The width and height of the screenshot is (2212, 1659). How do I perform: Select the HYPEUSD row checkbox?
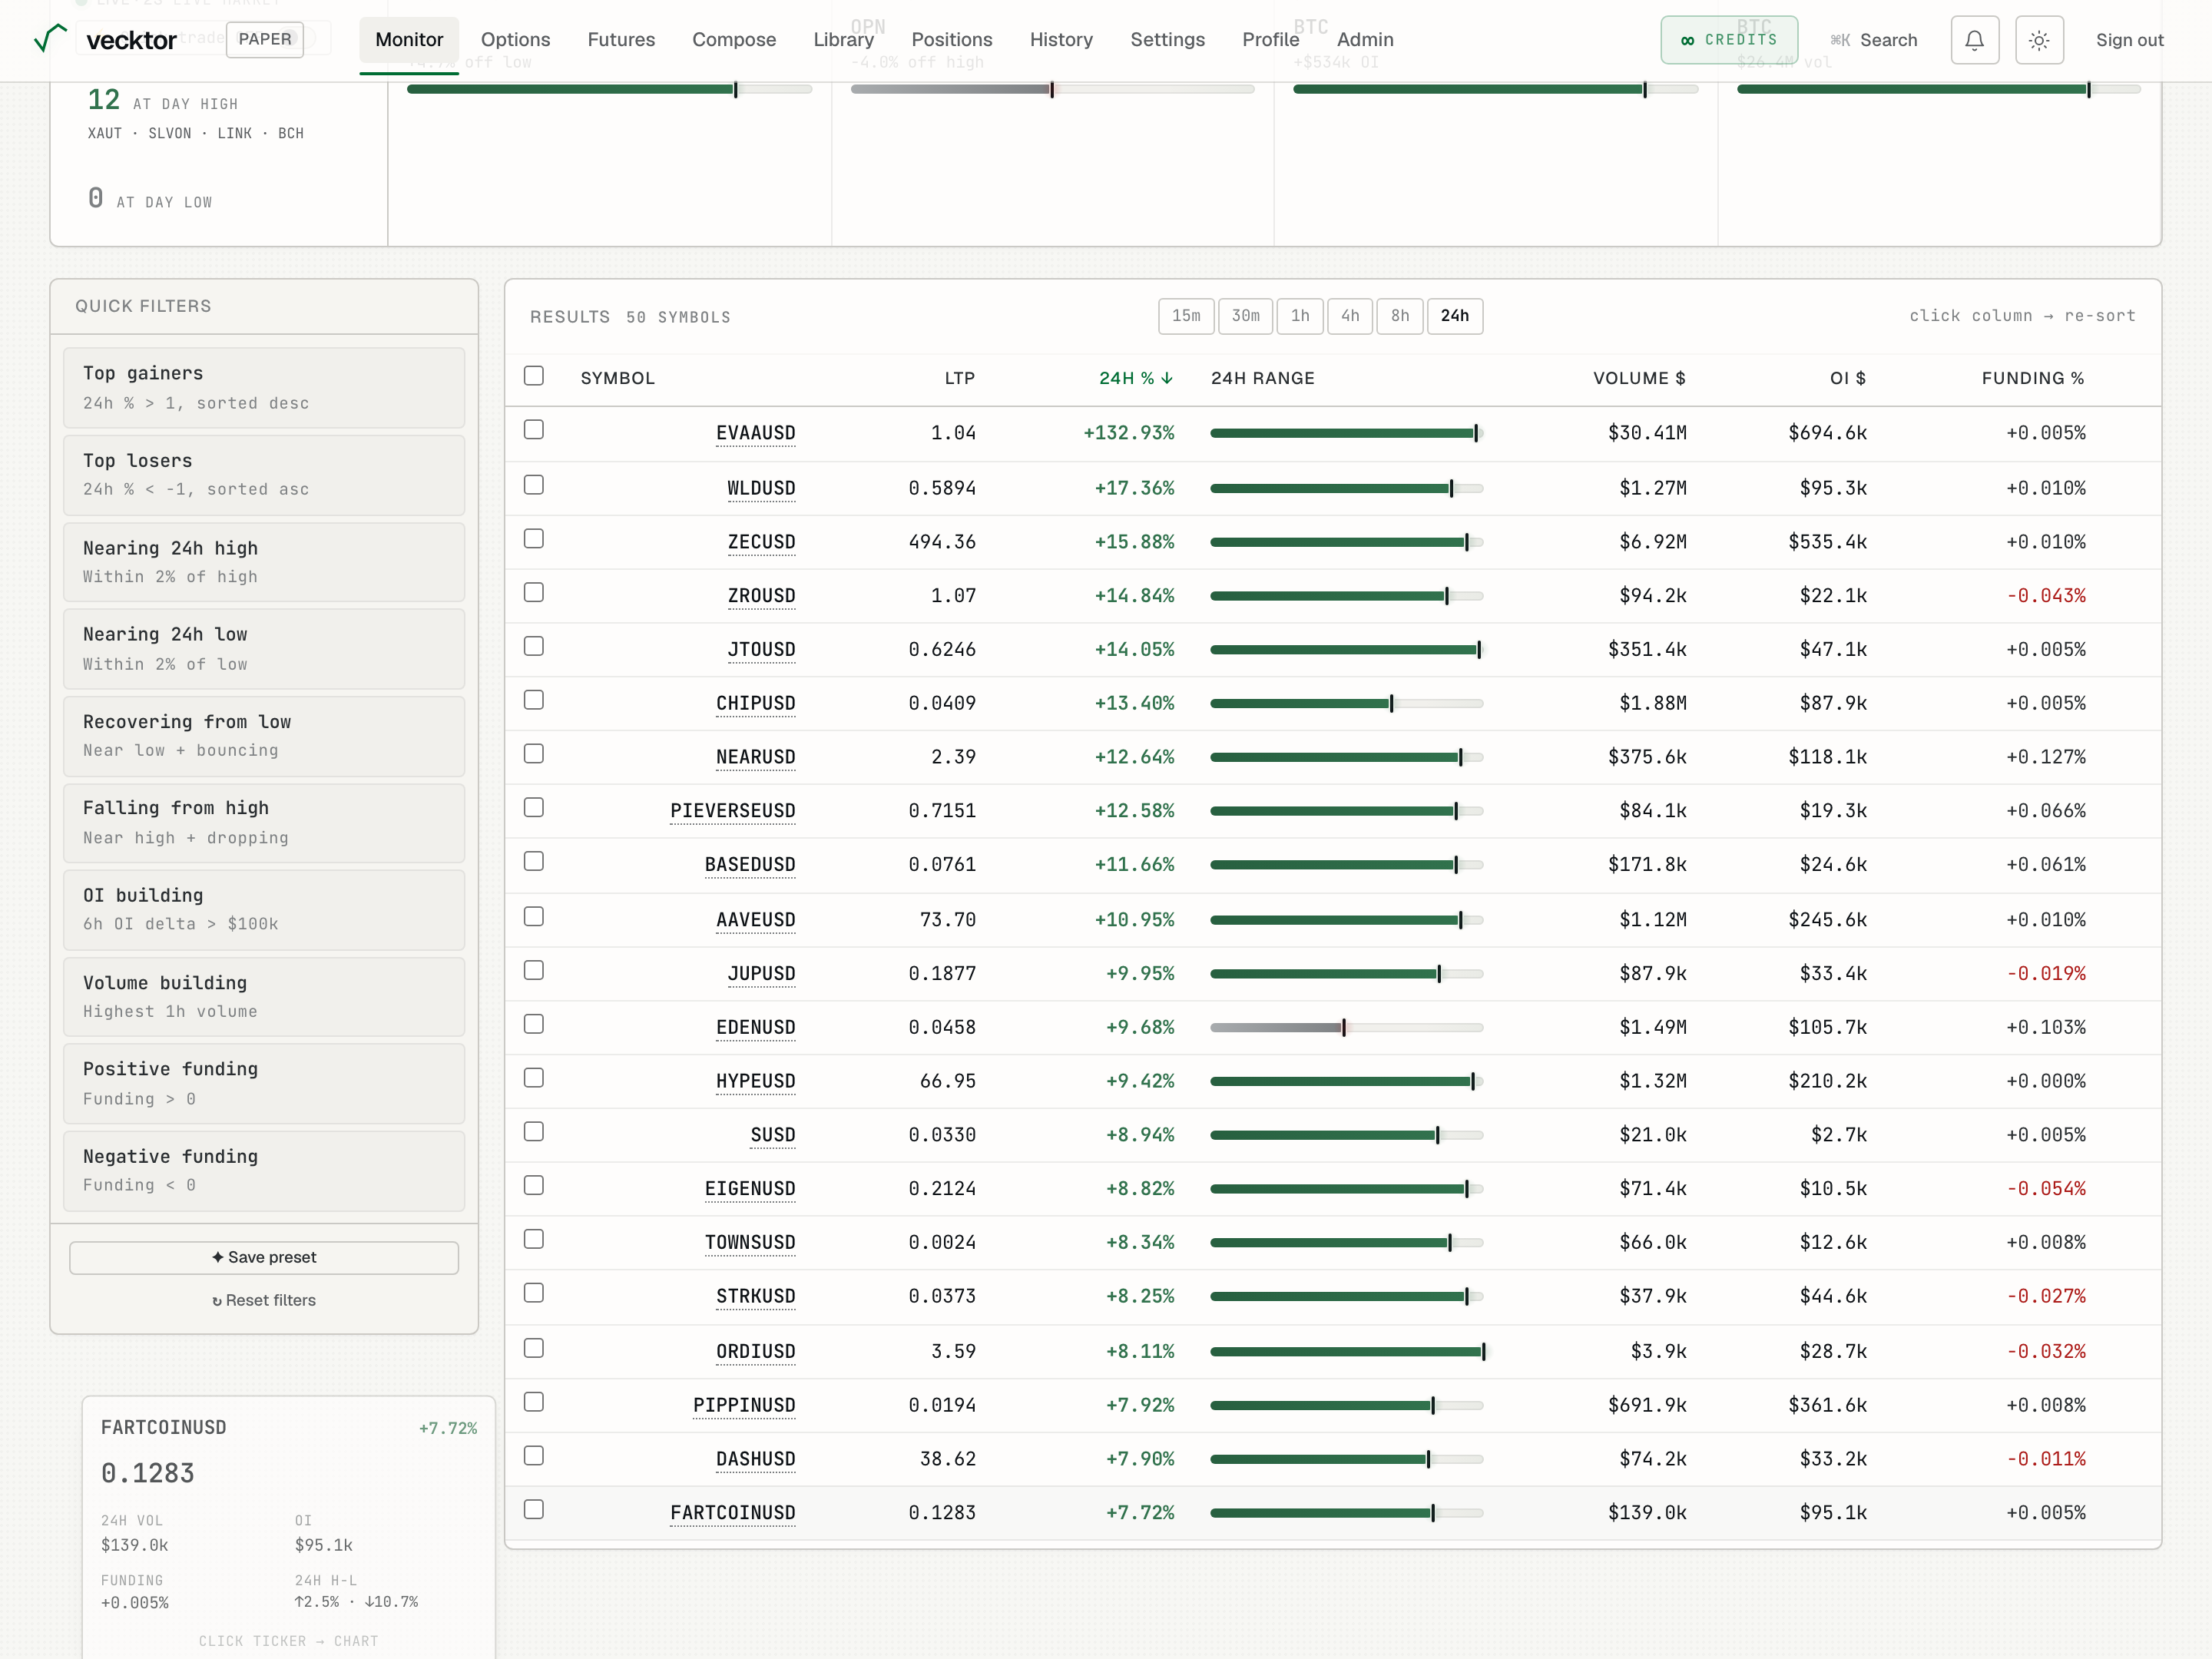click(534, 1078)
